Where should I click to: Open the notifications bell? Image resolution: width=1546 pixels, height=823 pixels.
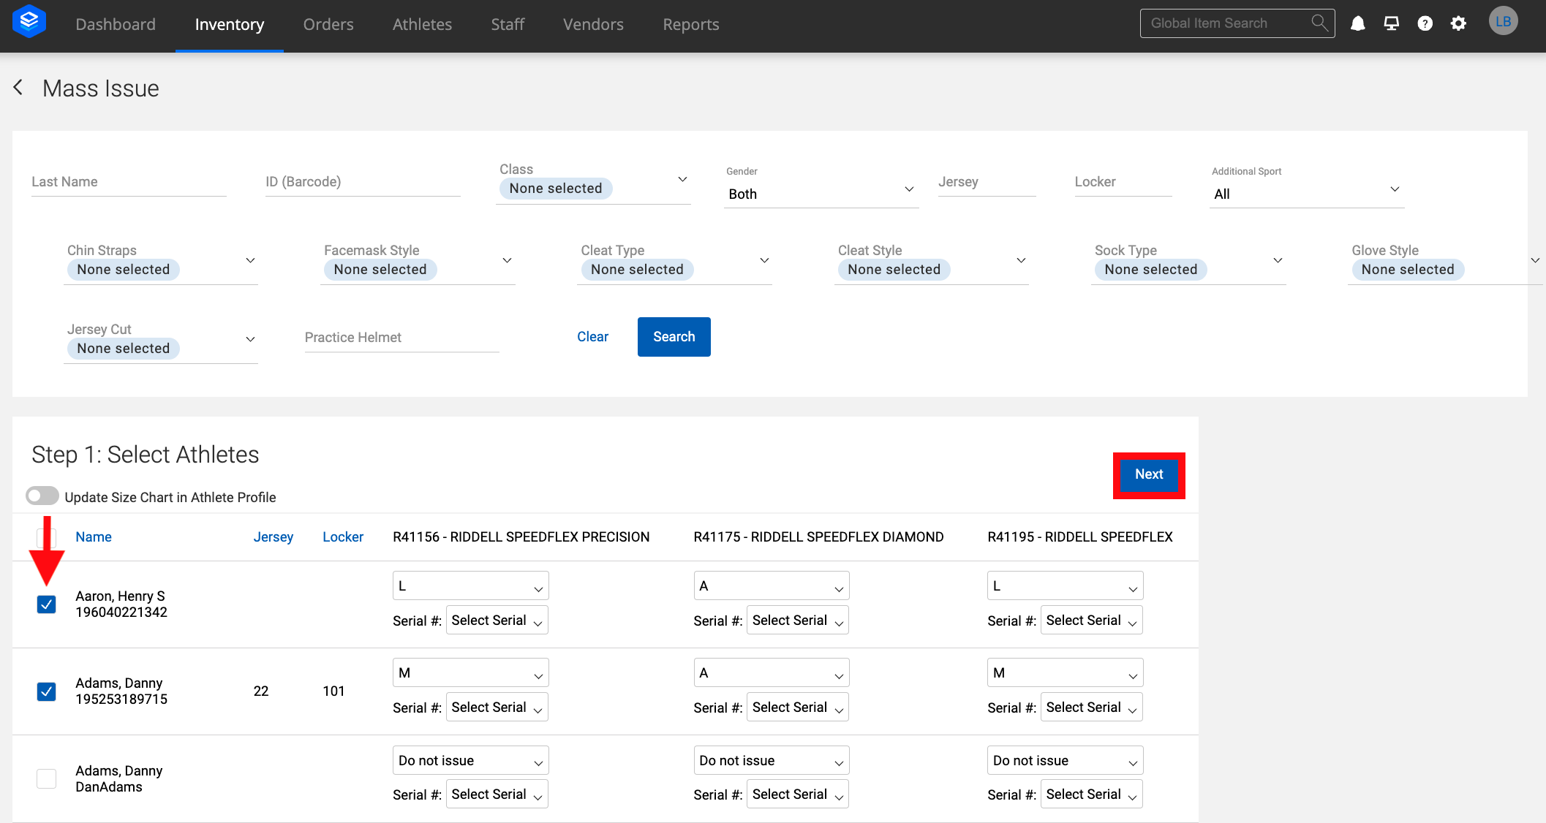tap(1358, 23)
